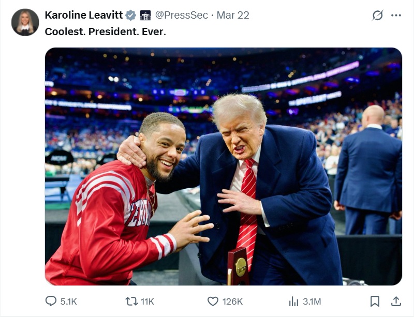Click the 126K likes count
The height and width of the screenshot is (317, 414).
tap(232, 301)
